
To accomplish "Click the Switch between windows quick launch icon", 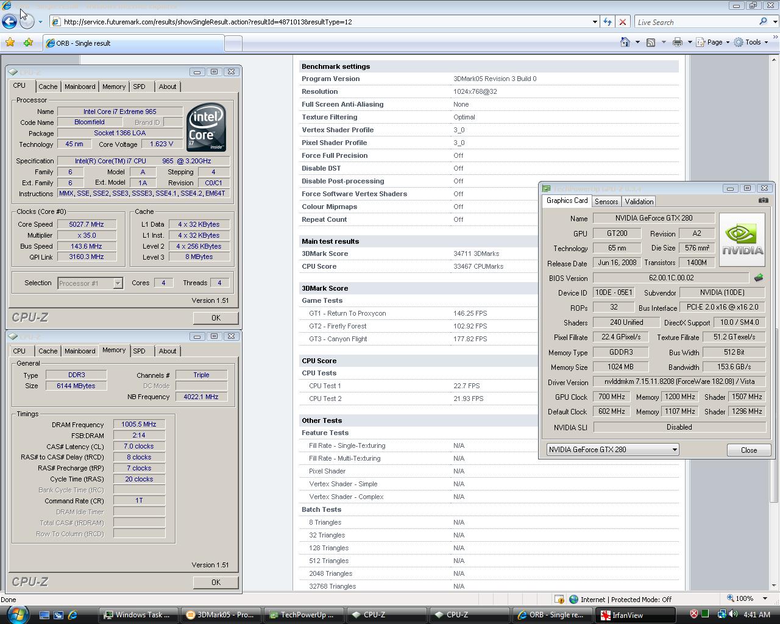I will 58,615.
